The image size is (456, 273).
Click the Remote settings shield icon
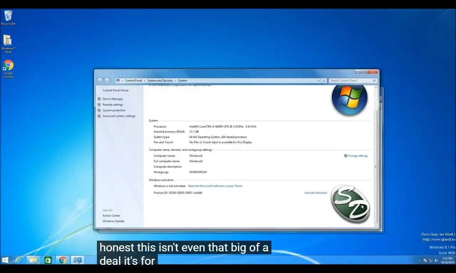99,105
